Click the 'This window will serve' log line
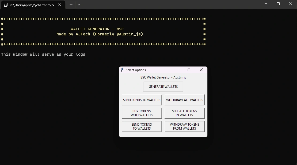 tap(43, 54)
